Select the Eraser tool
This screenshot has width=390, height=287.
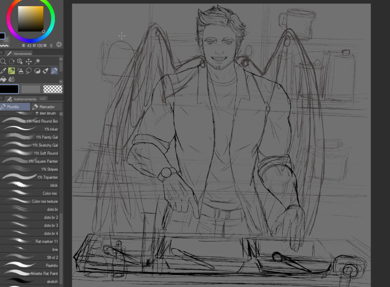[37, 71]
